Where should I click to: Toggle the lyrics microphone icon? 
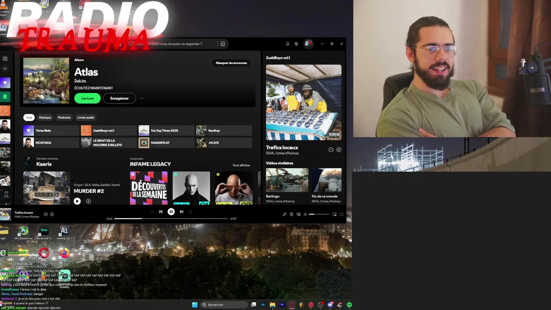(285, 214)
